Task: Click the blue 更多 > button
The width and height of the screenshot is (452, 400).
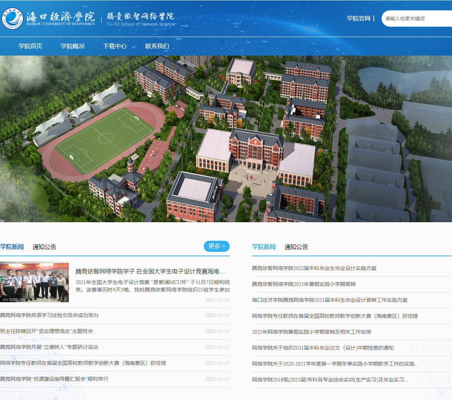Action: click(x=216, y=246)
